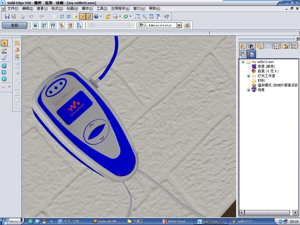Open the 编辑(E) menu
Viewport: 300px width, 225px height.
point(28,8)
